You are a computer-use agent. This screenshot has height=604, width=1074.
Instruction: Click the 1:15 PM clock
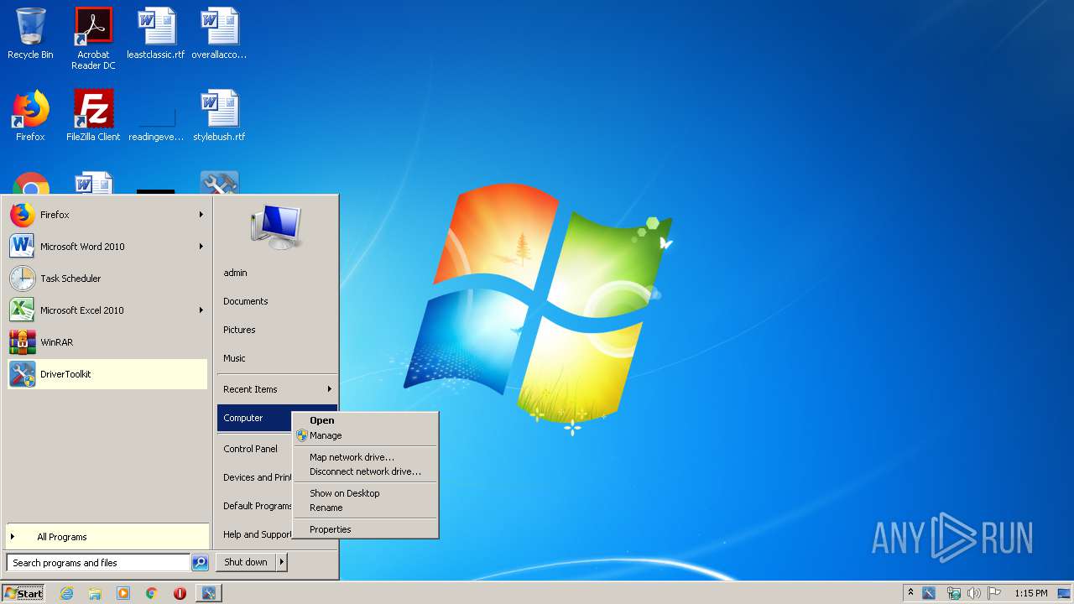tap(1030, 593)
